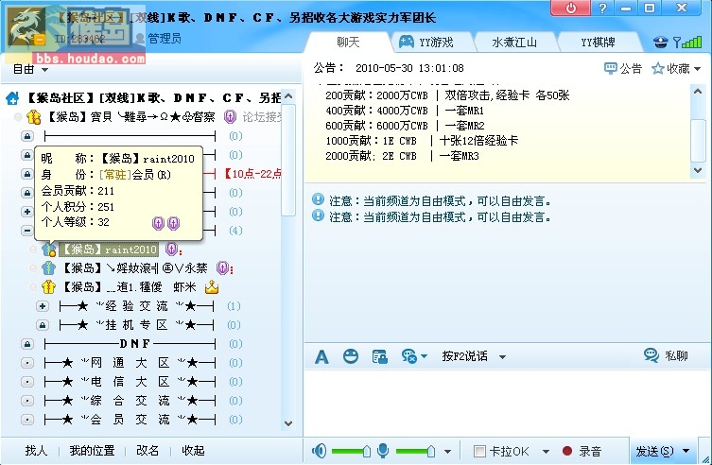Click the announcement (公告) speech icon
The height and width of the screenshot is (465, 712).
coord(610,68)
